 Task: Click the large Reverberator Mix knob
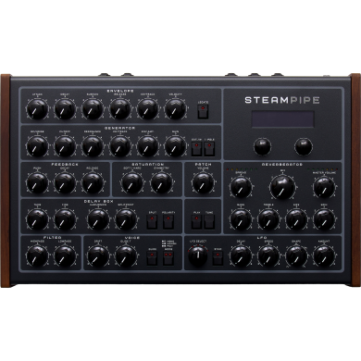(282, 187)
